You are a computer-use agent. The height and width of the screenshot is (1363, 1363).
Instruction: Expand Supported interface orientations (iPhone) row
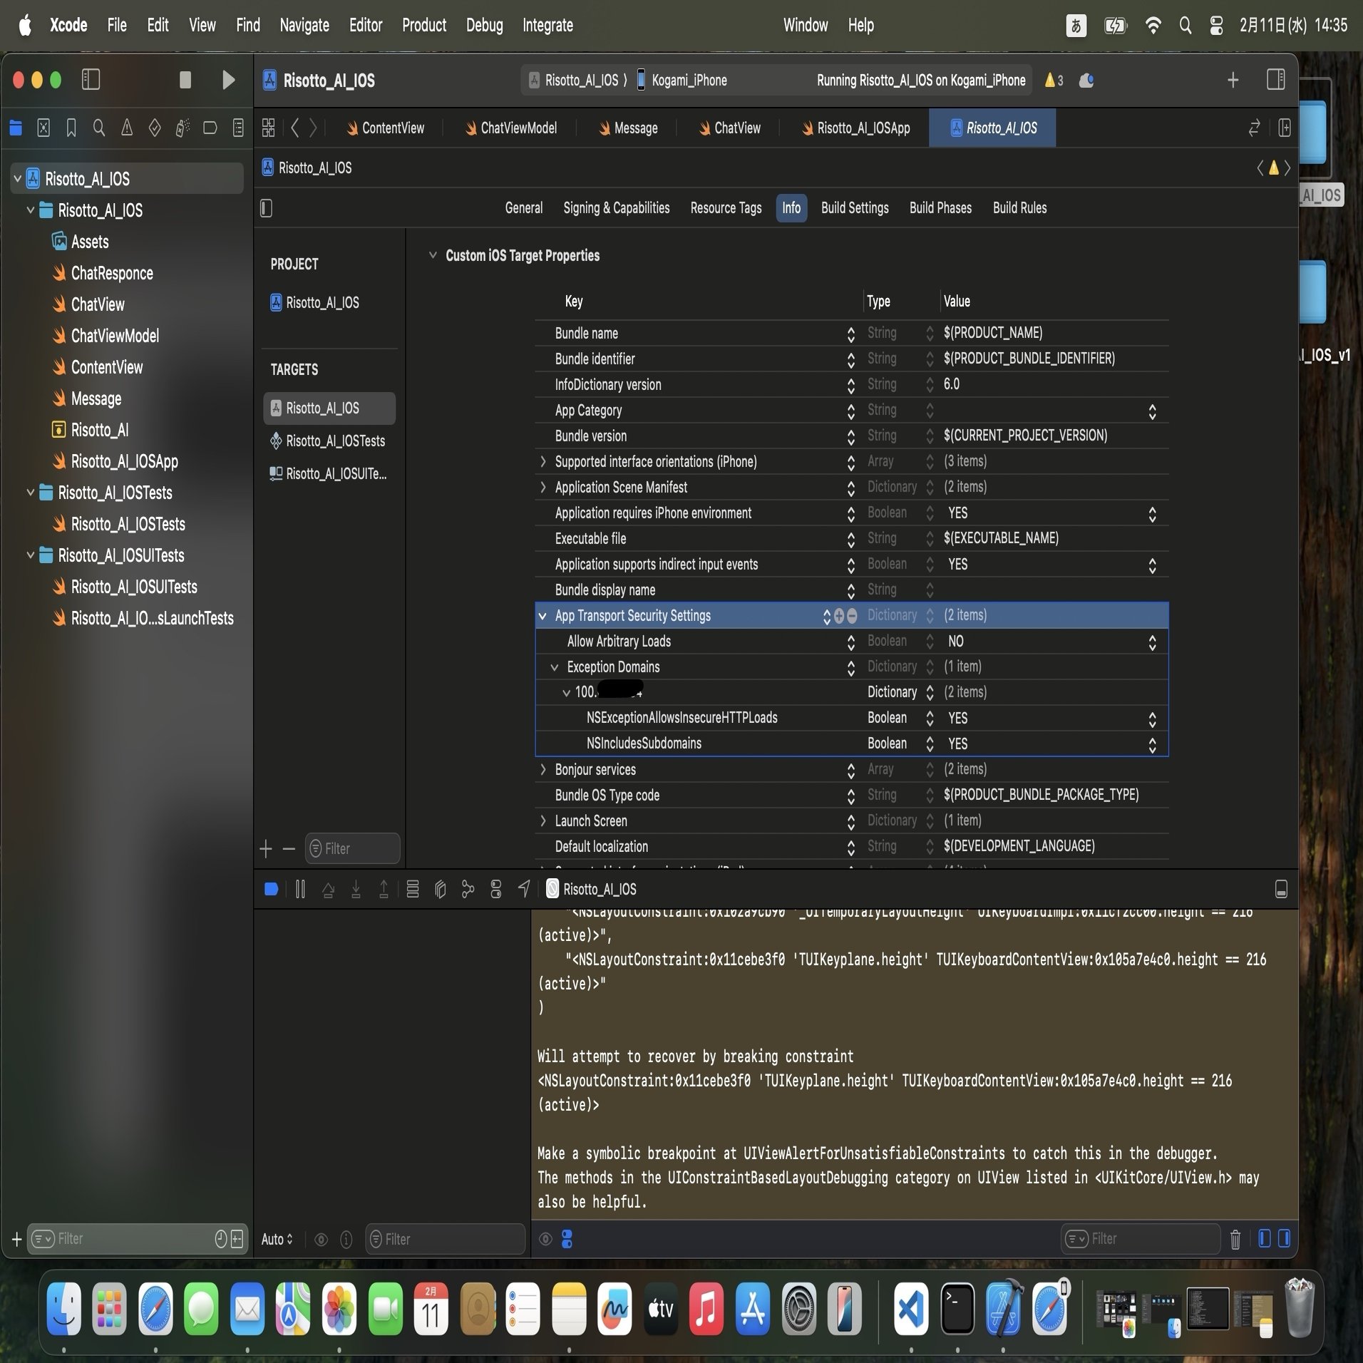pos(543,461)
